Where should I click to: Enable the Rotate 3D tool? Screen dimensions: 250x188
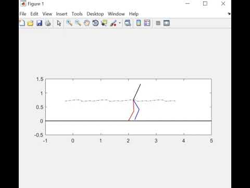(x=95, y=23)
